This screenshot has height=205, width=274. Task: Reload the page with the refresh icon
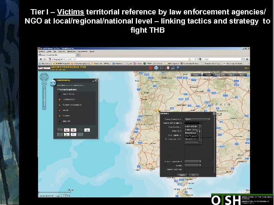click(x=195, y=59)
